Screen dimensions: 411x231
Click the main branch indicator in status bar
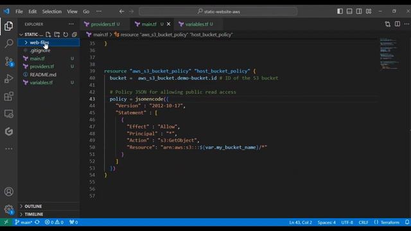(24, 222)
